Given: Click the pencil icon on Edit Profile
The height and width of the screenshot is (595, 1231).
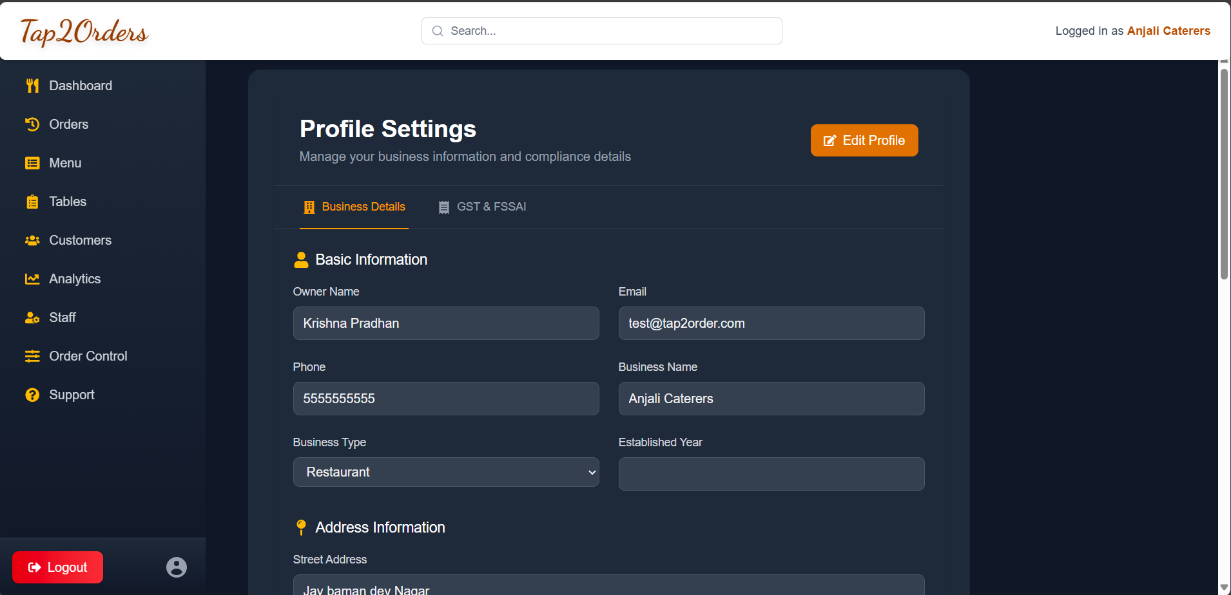Looking at the screenshot, I should tap(830, 140).
